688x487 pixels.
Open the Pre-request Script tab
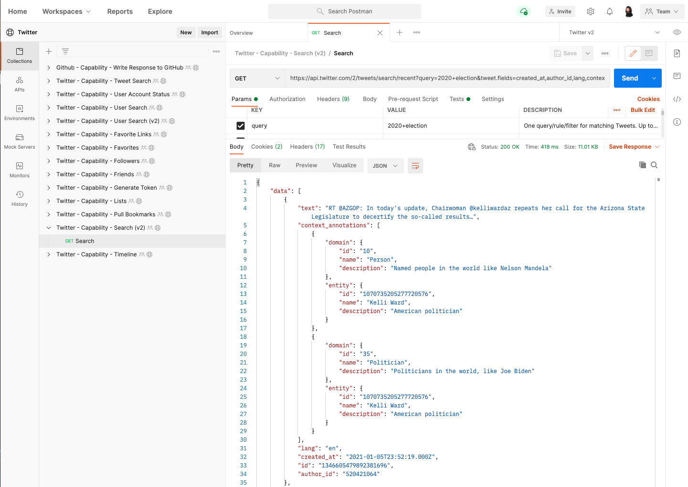tap(413, 99)
